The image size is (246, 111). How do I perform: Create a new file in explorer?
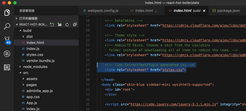(x=52, y=25)
